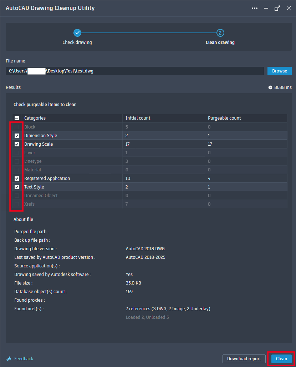The image size is (296, 367).
Task: Click the Download report button
Action: 244,358
